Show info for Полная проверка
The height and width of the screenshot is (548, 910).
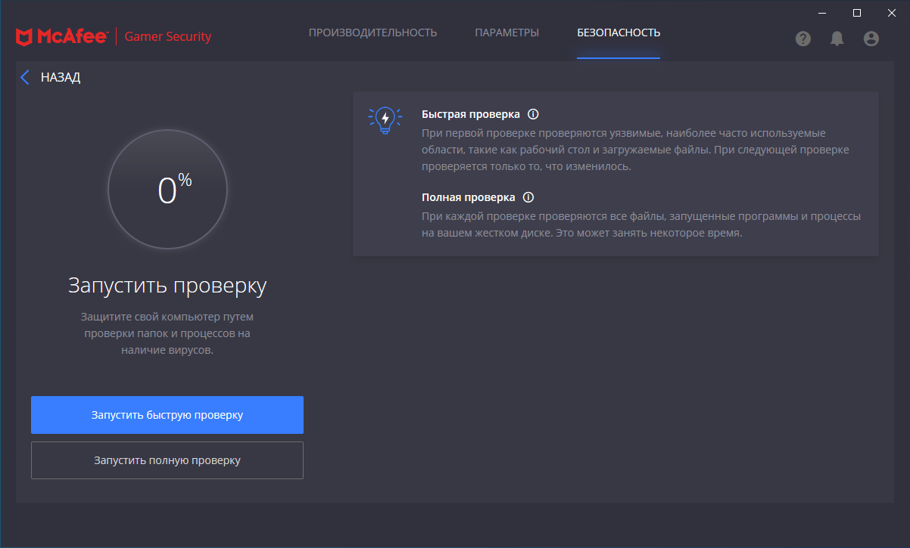pos(528,197)
